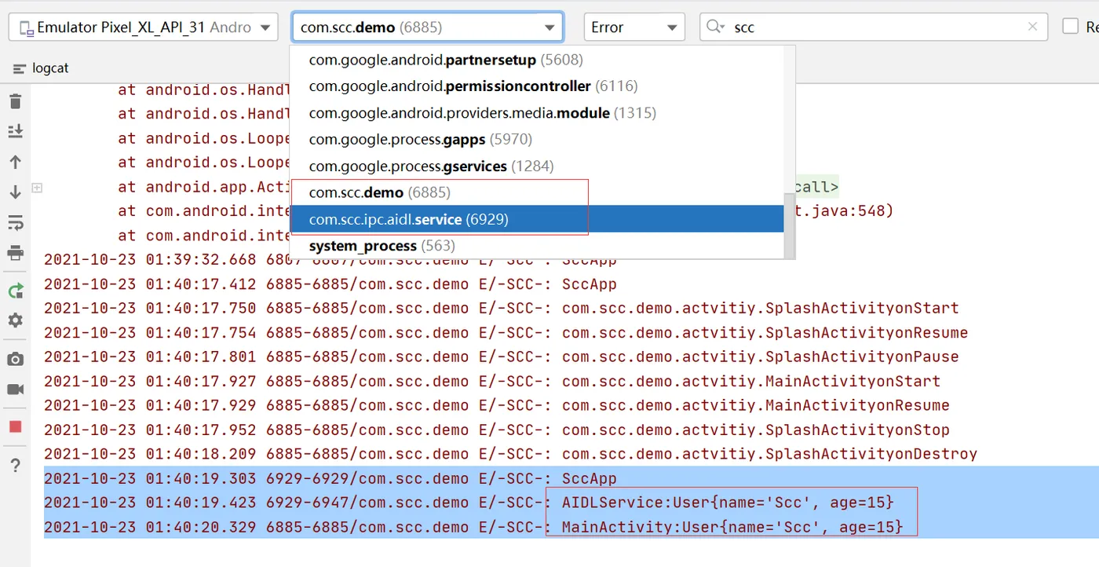
Task: Click log line 'SplashActivityonStart'
Action: pyautogui.click(x=502, y=308)
